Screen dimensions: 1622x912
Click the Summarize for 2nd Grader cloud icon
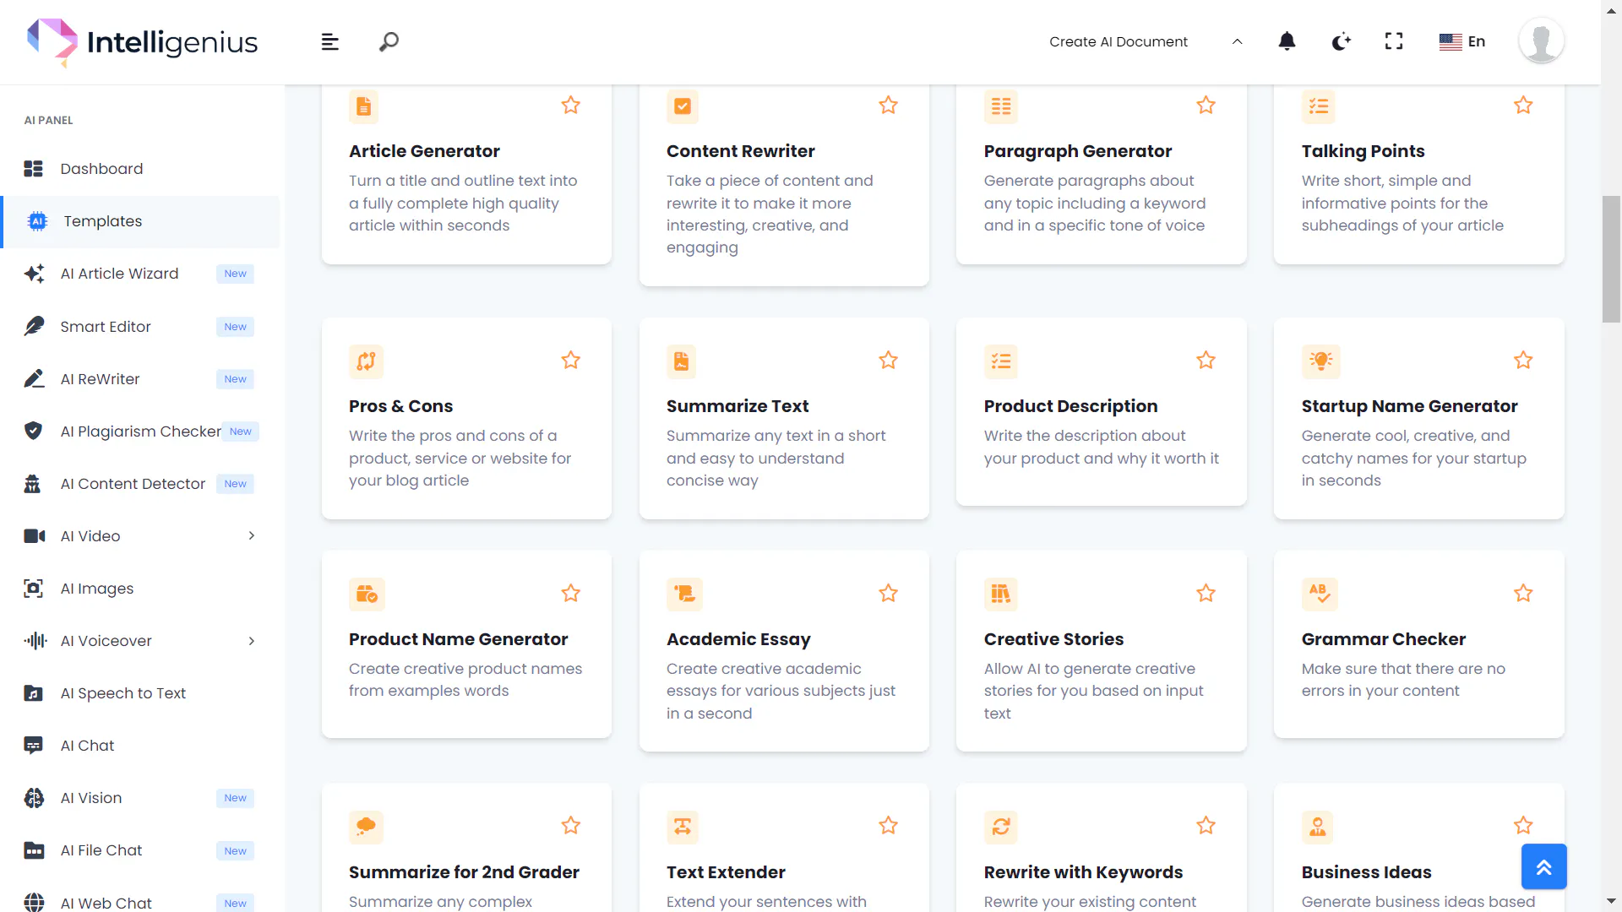[366, 827]
